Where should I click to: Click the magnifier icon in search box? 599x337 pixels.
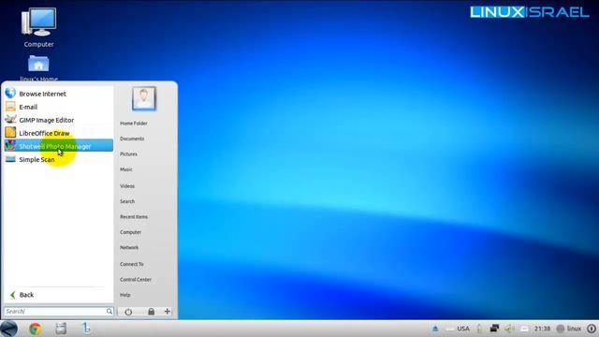110,312
